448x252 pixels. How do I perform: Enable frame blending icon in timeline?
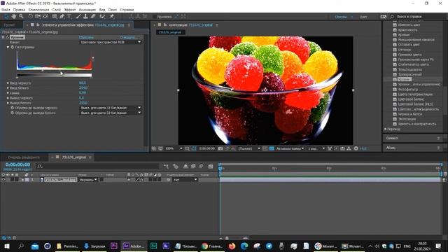point(193,167)
